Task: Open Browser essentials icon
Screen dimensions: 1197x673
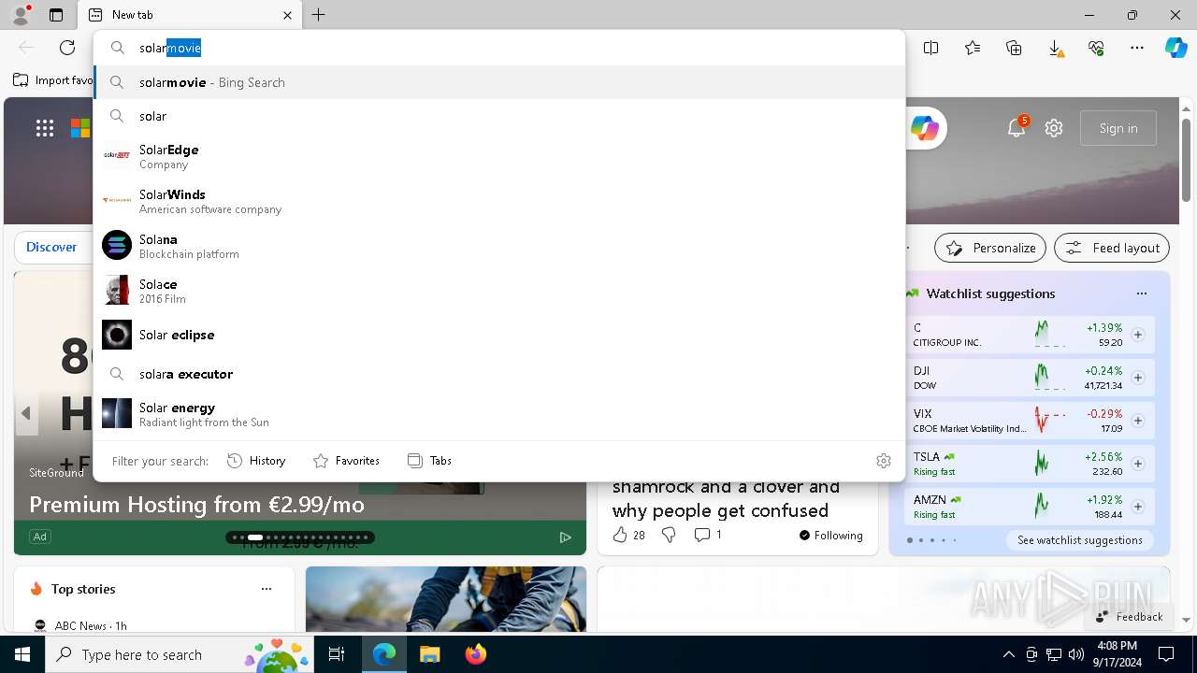Action: [x=1096, y=48]
